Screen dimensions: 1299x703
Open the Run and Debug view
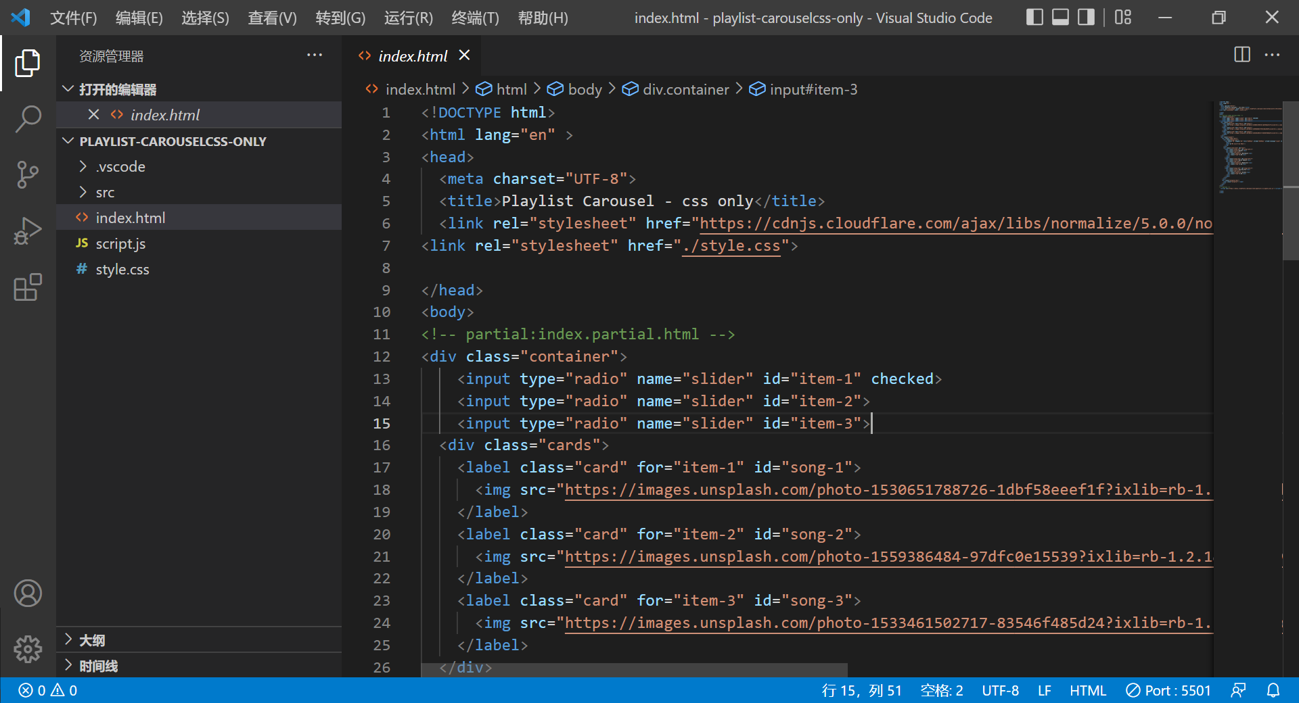[x=28, y=231]
